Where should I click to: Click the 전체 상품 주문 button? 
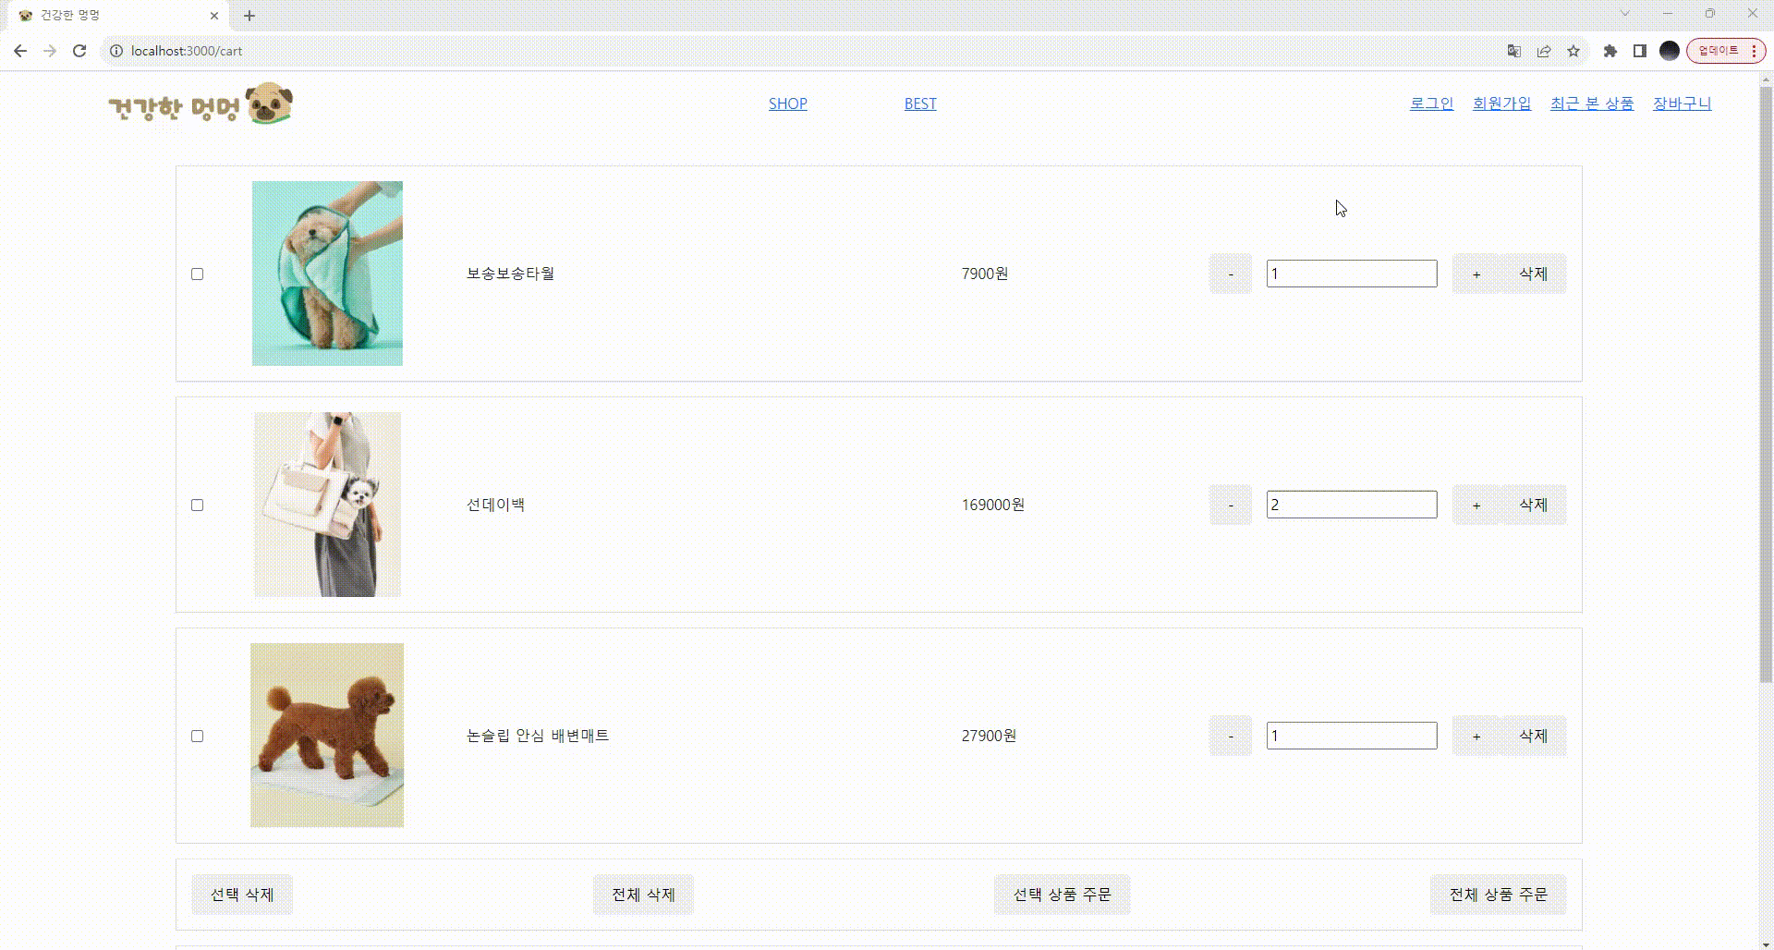(x=1498, y=895)
